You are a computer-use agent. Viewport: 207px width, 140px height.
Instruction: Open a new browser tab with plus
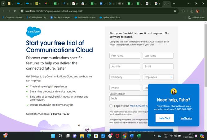coord(174,4)
